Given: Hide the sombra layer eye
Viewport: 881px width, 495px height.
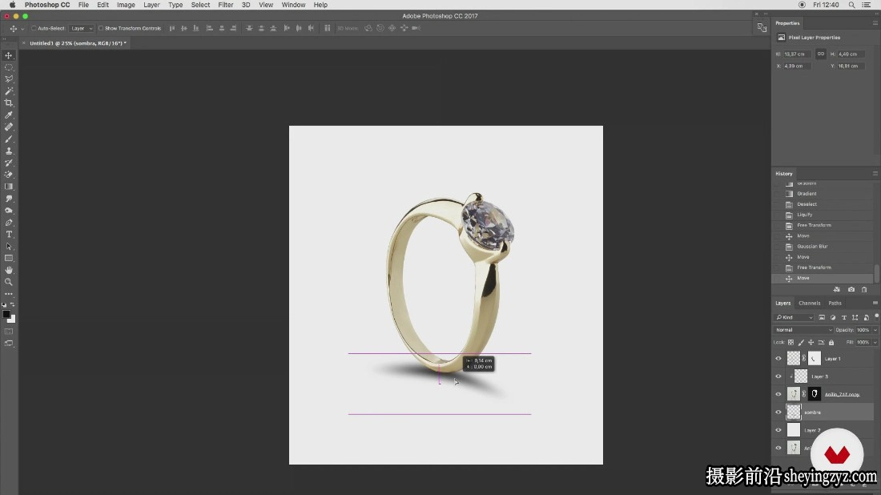Looking at the screenshot, I should click(x=778, y=412).
